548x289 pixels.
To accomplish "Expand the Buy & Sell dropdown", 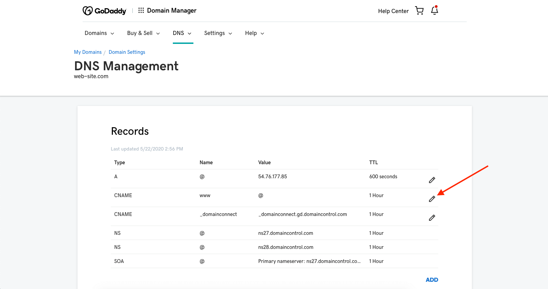I will click(x=143, y=33).
